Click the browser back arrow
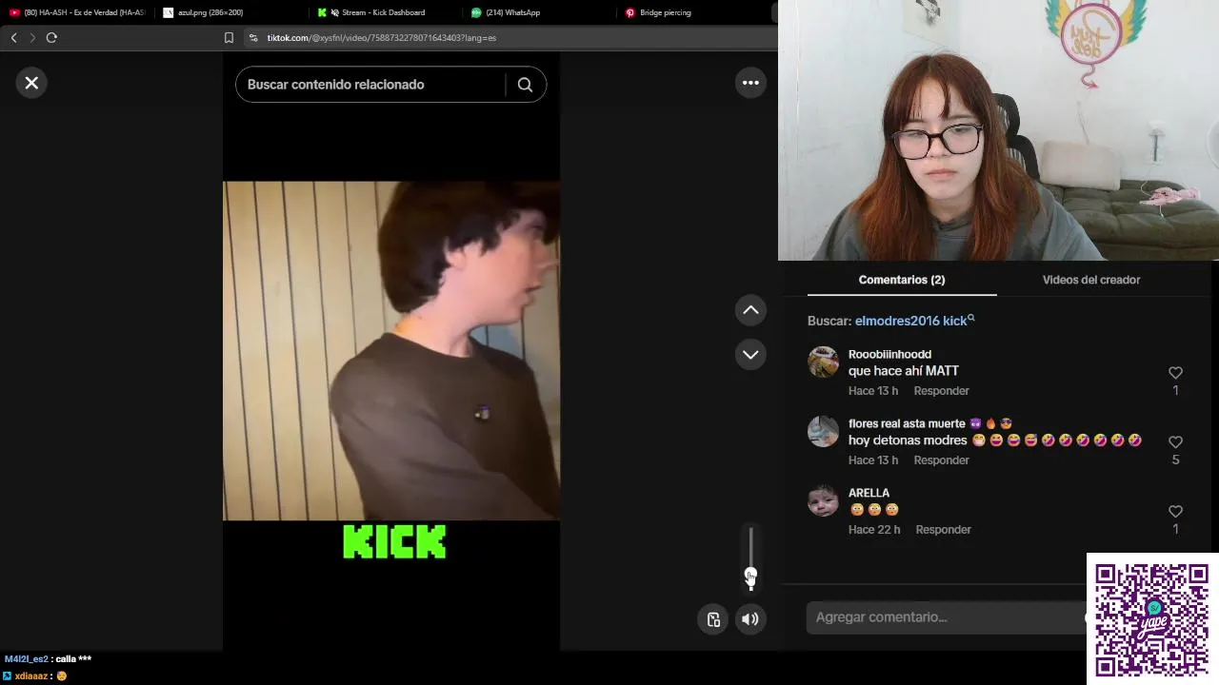This screenshot has width=1219, height=685. [13, 38]
